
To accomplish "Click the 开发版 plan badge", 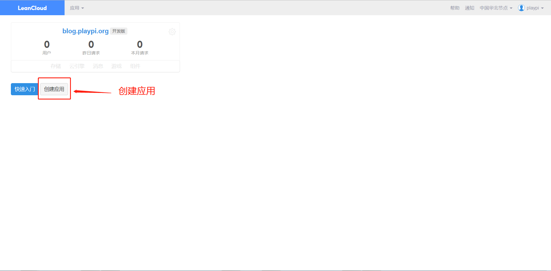I will tap(119, 31).
